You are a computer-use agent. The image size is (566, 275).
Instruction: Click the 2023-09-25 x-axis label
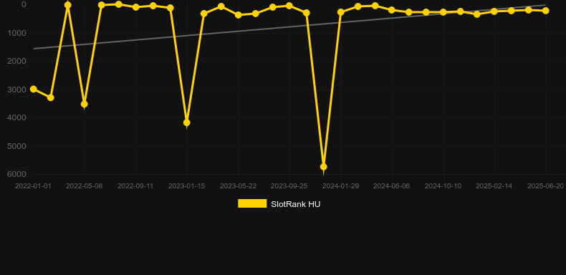click(289, 186)
